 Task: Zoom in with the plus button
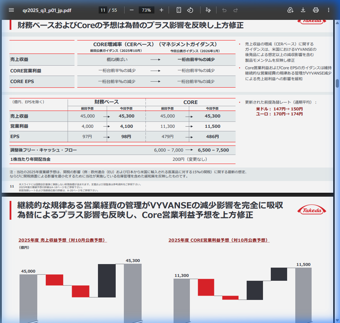161,10
